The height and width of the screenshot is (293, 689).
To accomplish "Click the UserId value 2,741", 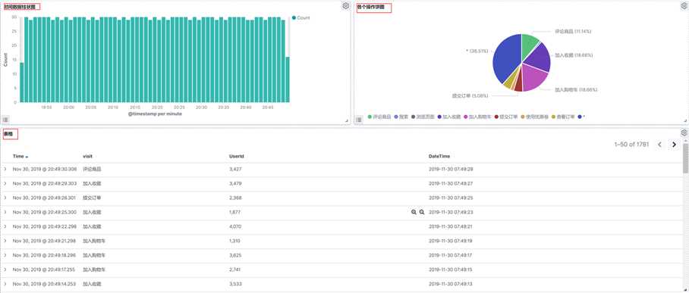I will pyautogui.click(x=235, y=270).
